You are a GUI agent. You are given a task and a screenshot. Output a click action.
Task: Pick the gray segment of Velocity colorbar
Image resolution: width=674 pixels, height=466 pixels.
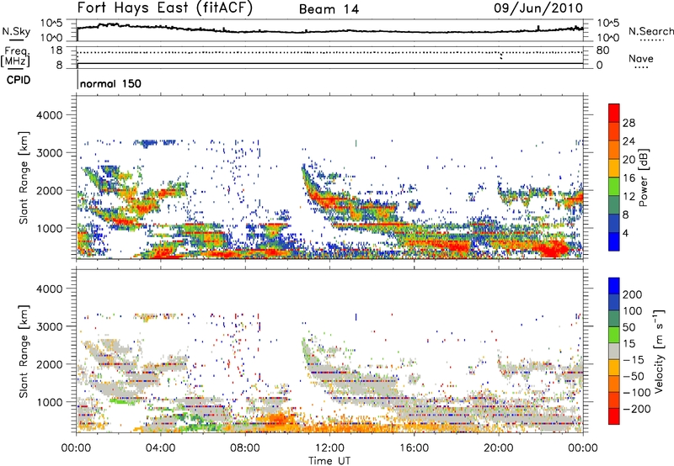(614, 351)
